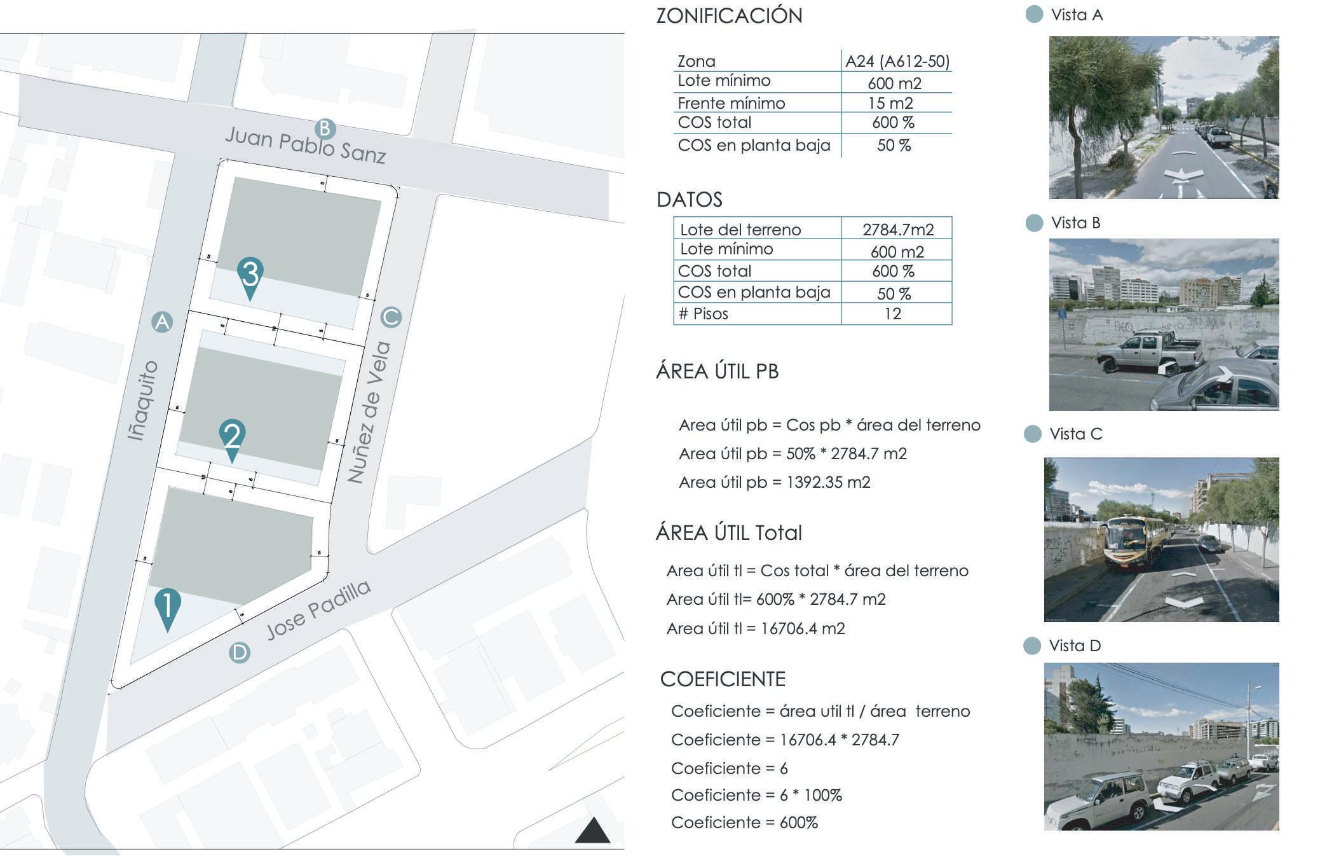Click the circle bullet beside Vista A
This screenshot has width=1327, height=856.
[1035, 14]
